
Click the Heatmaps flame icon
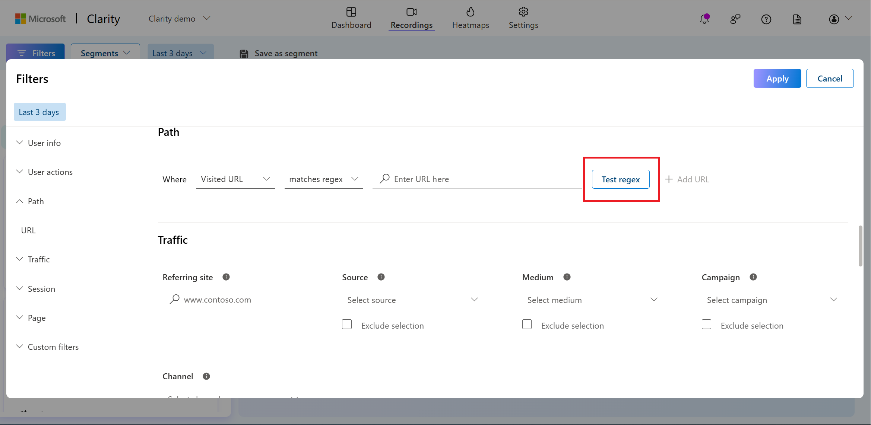click(470, 12)
